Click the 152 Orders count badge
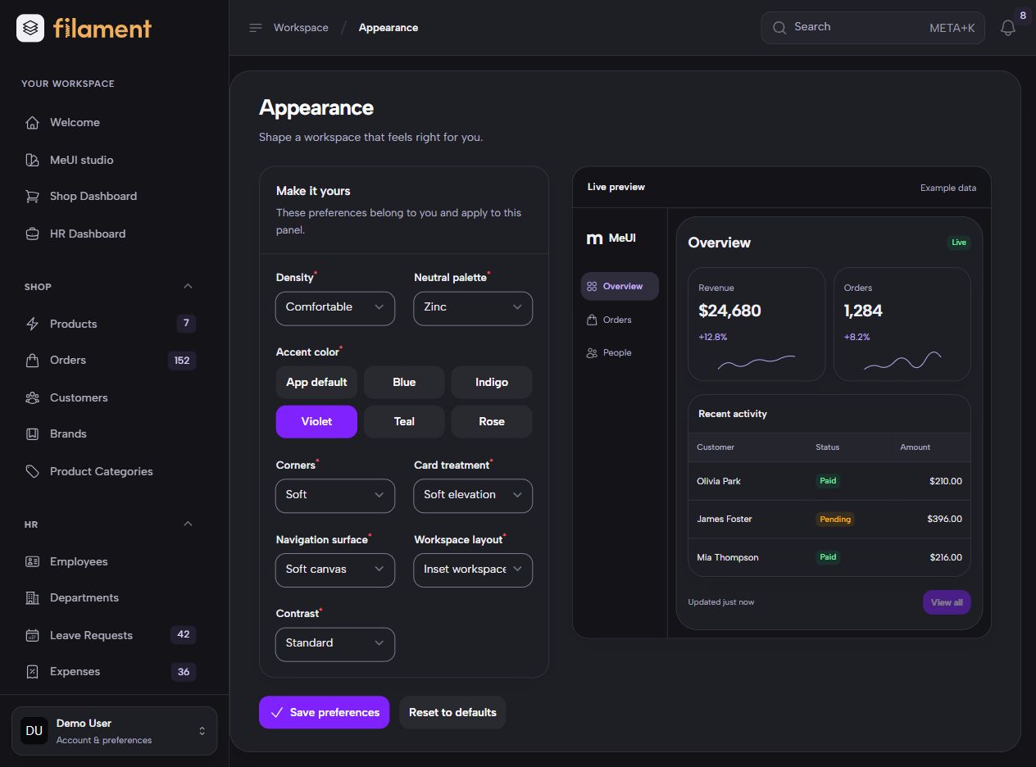1036x767 pixels. [x=182, y=361]
